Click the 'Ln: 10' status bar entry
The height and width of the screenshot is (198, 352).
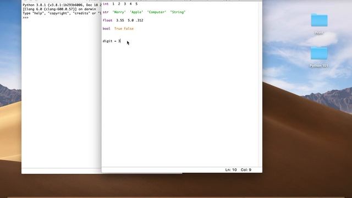coord(231,170)
